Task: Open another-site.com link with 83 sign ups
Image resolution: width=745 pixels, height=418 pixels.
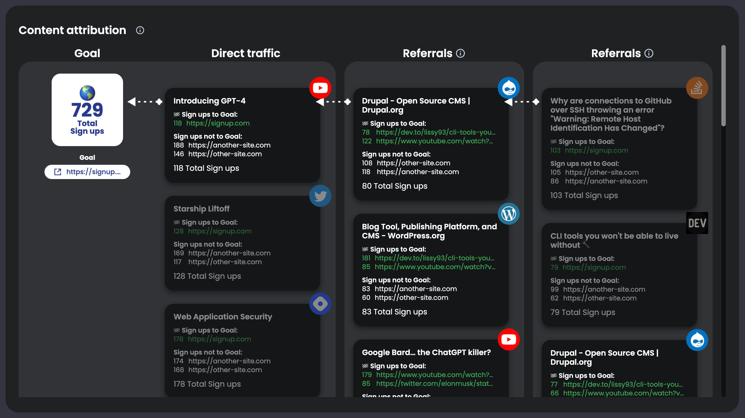Action: 416,289
